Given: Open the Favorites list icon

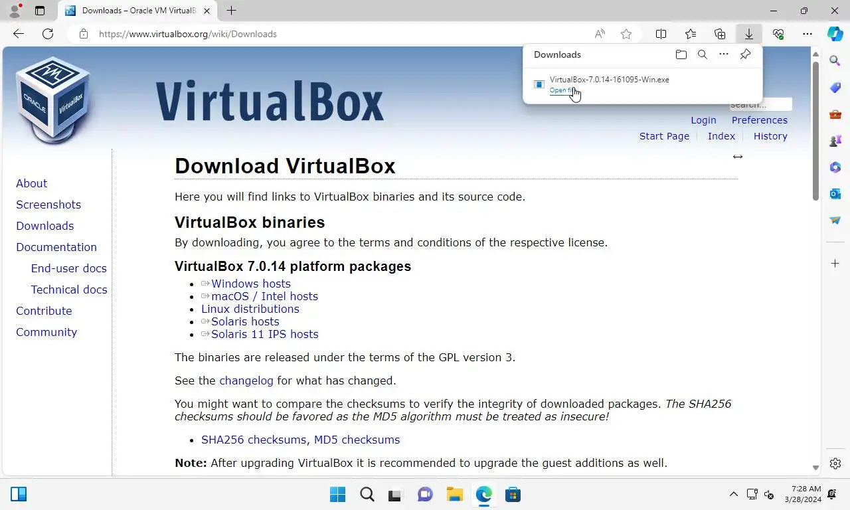Looking at the screenshot, I should pyautogui.click(x=691, y=34).
